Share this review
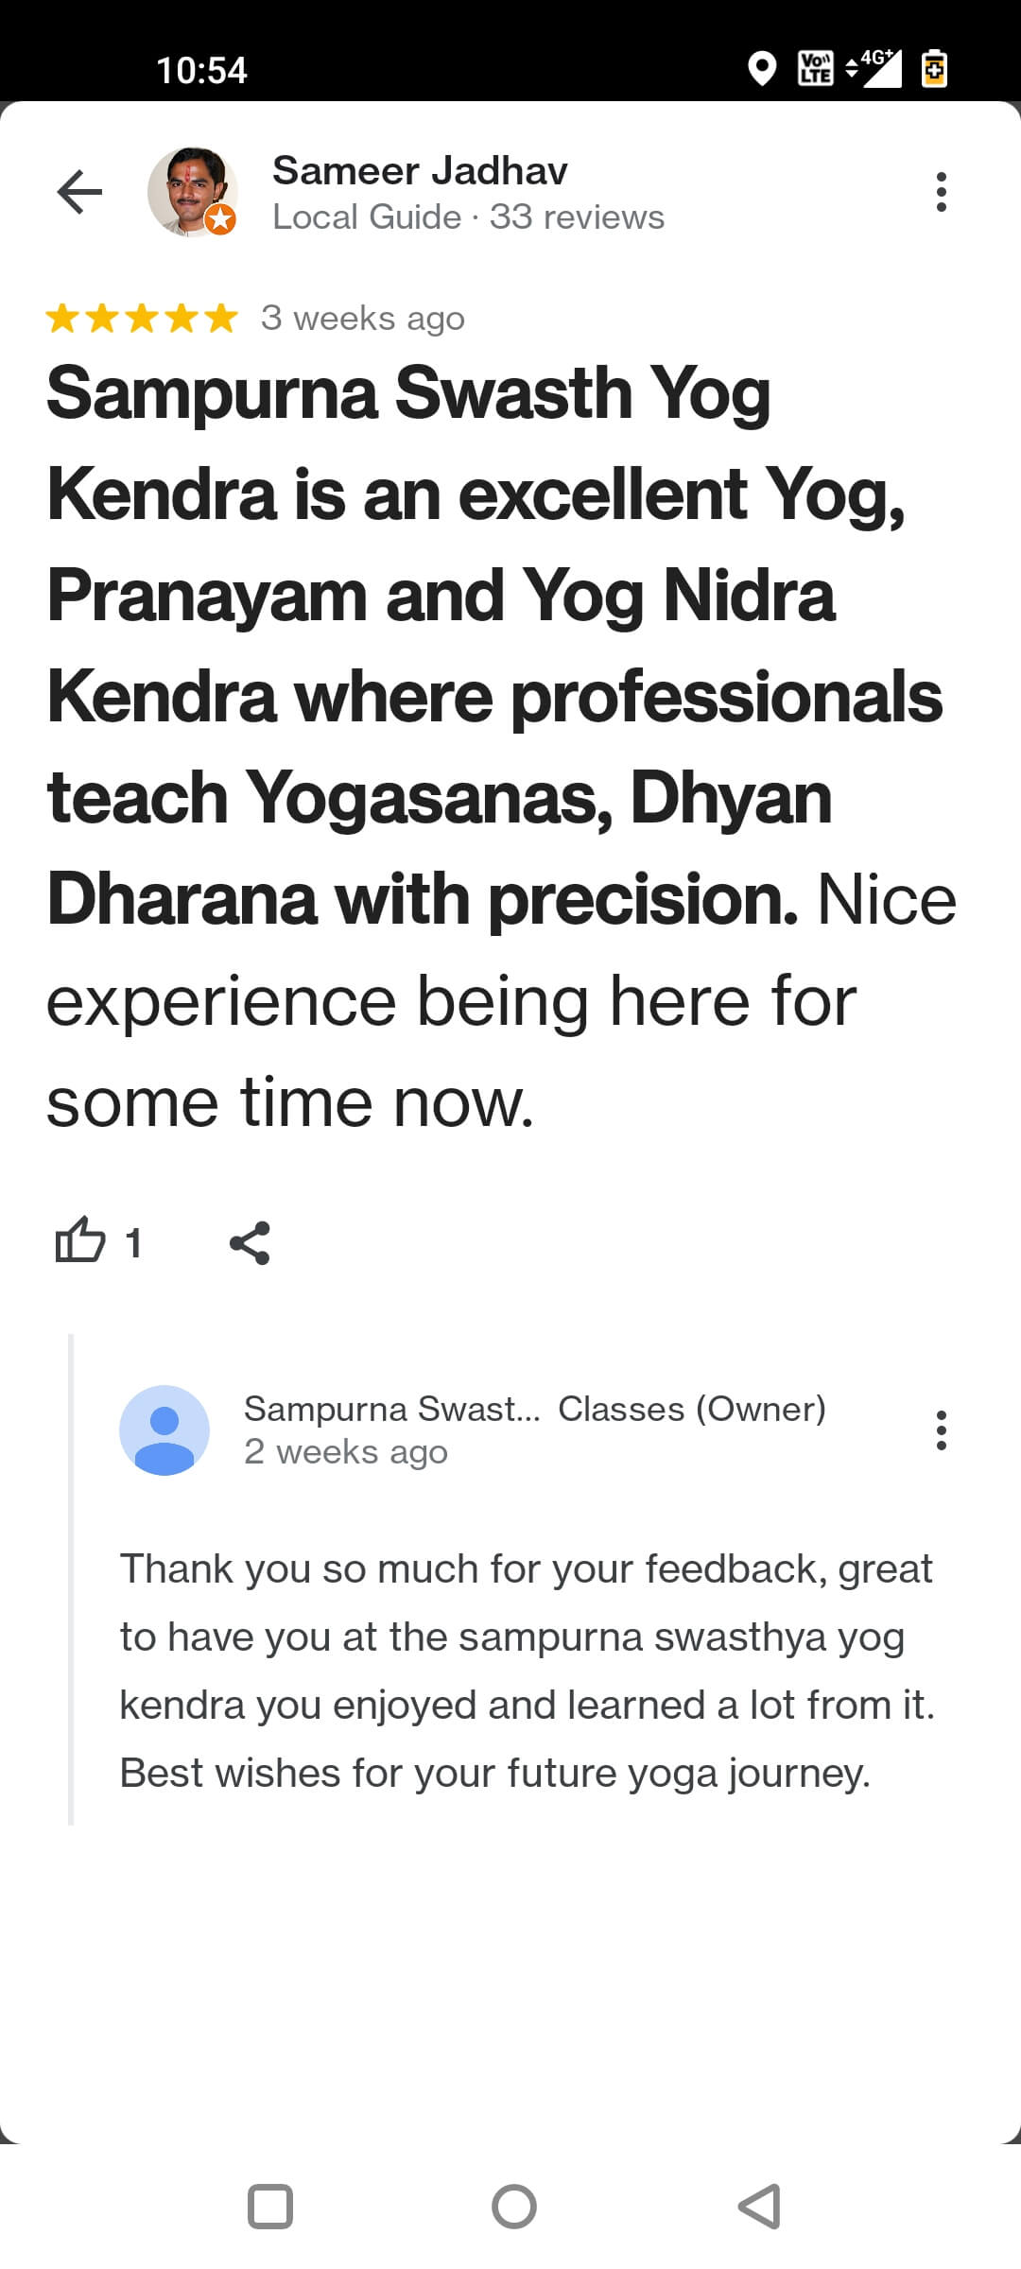This screenshot has height=2269, width=1021. tap(250, 1242)
